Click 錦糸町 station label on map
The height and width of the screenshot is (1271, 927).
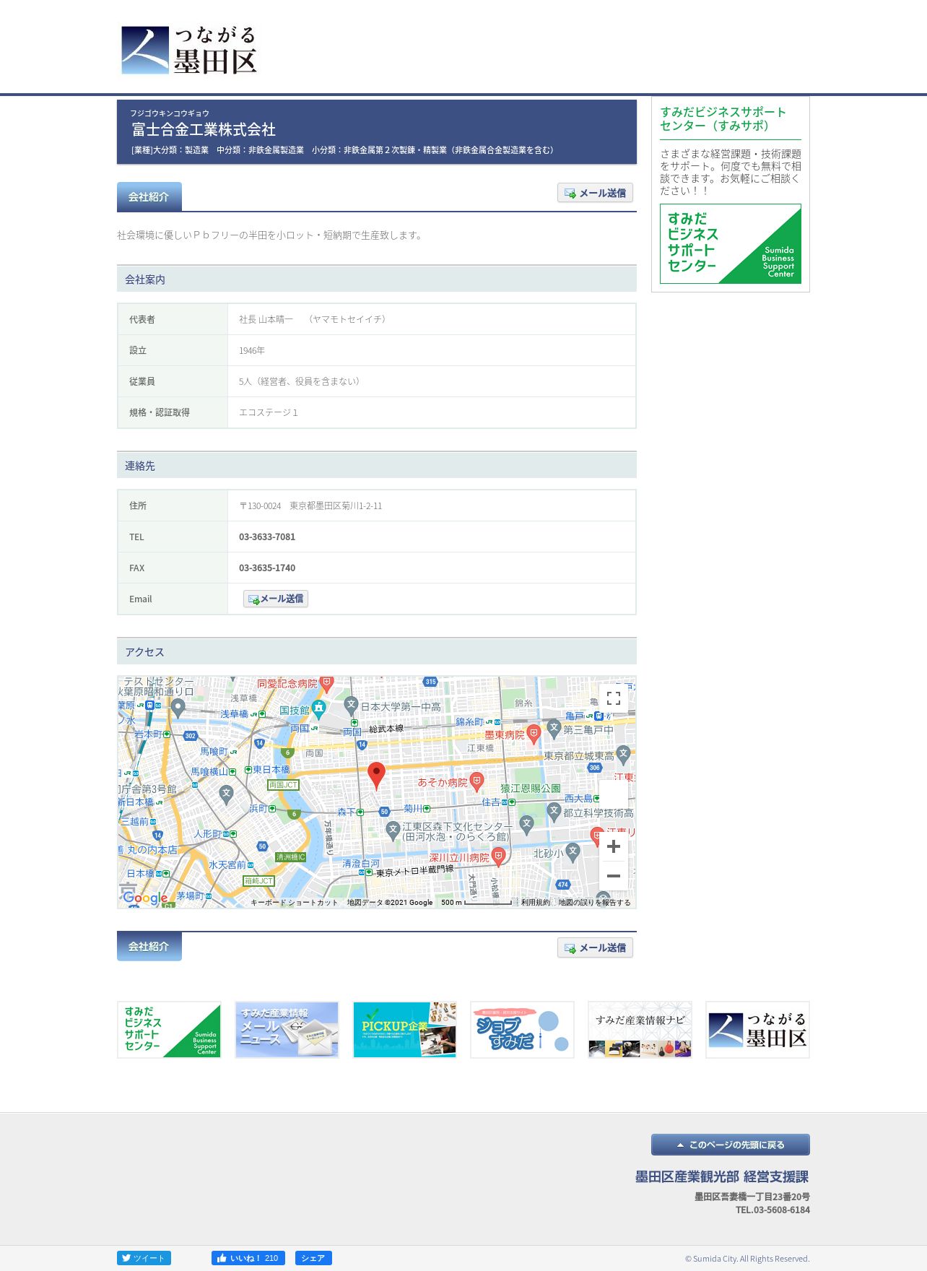pyautogui.click(x=470, y=721)
